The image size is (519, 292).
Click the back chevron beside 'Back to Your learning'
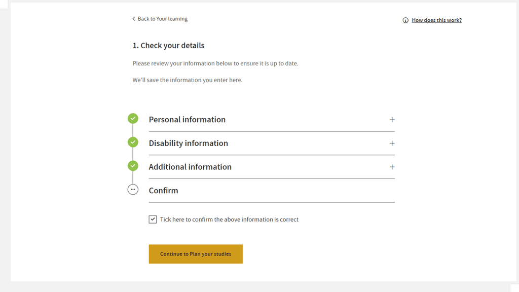coord(134,19)
